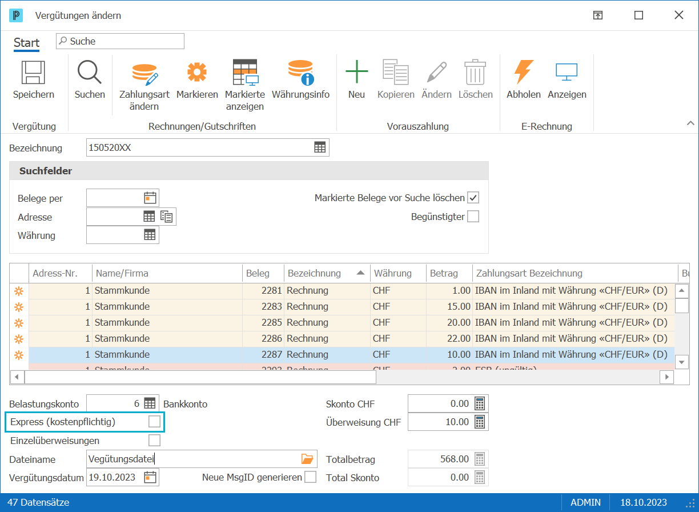
Task: Click the Markieren gear icon
Action: click(x=197, y=73)
